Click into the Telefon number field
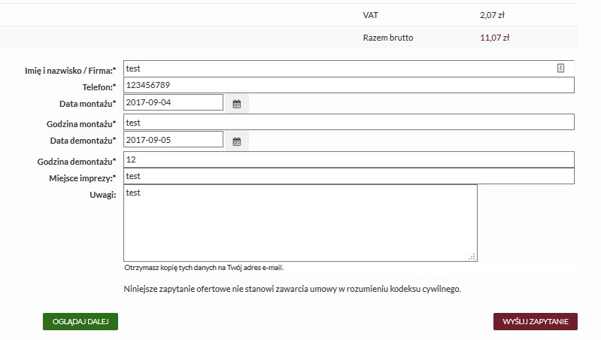The width and height of the screenshot is (601, 340). 348,85
